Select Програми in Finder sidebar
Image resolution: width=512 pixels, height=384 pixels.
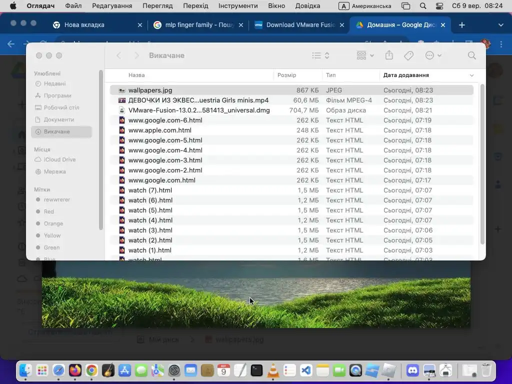coord(61,95)
